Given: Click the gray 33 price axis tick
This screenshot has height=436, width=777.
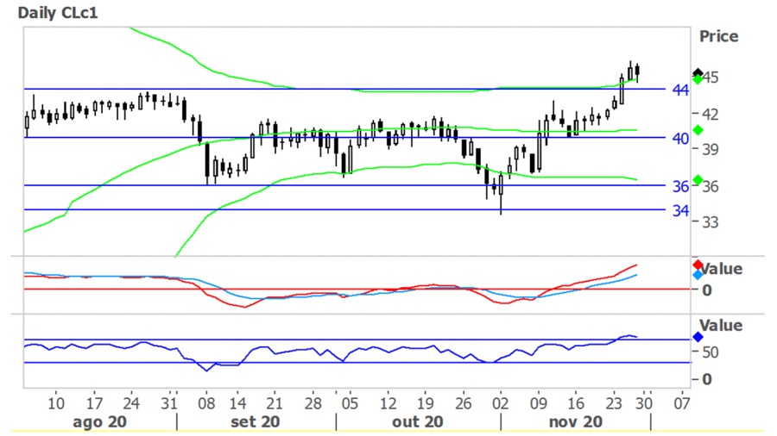Looking at the screenshot, I should click(x=711, y=222).
